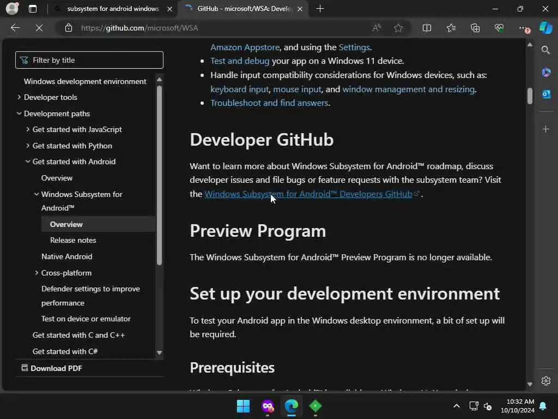Open the tab actions menu icon
The image size is (558, 419).
32,9
